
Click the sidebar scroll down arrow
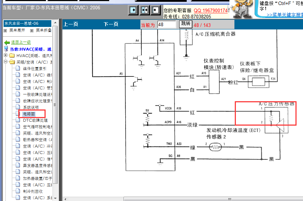[55, 198]
